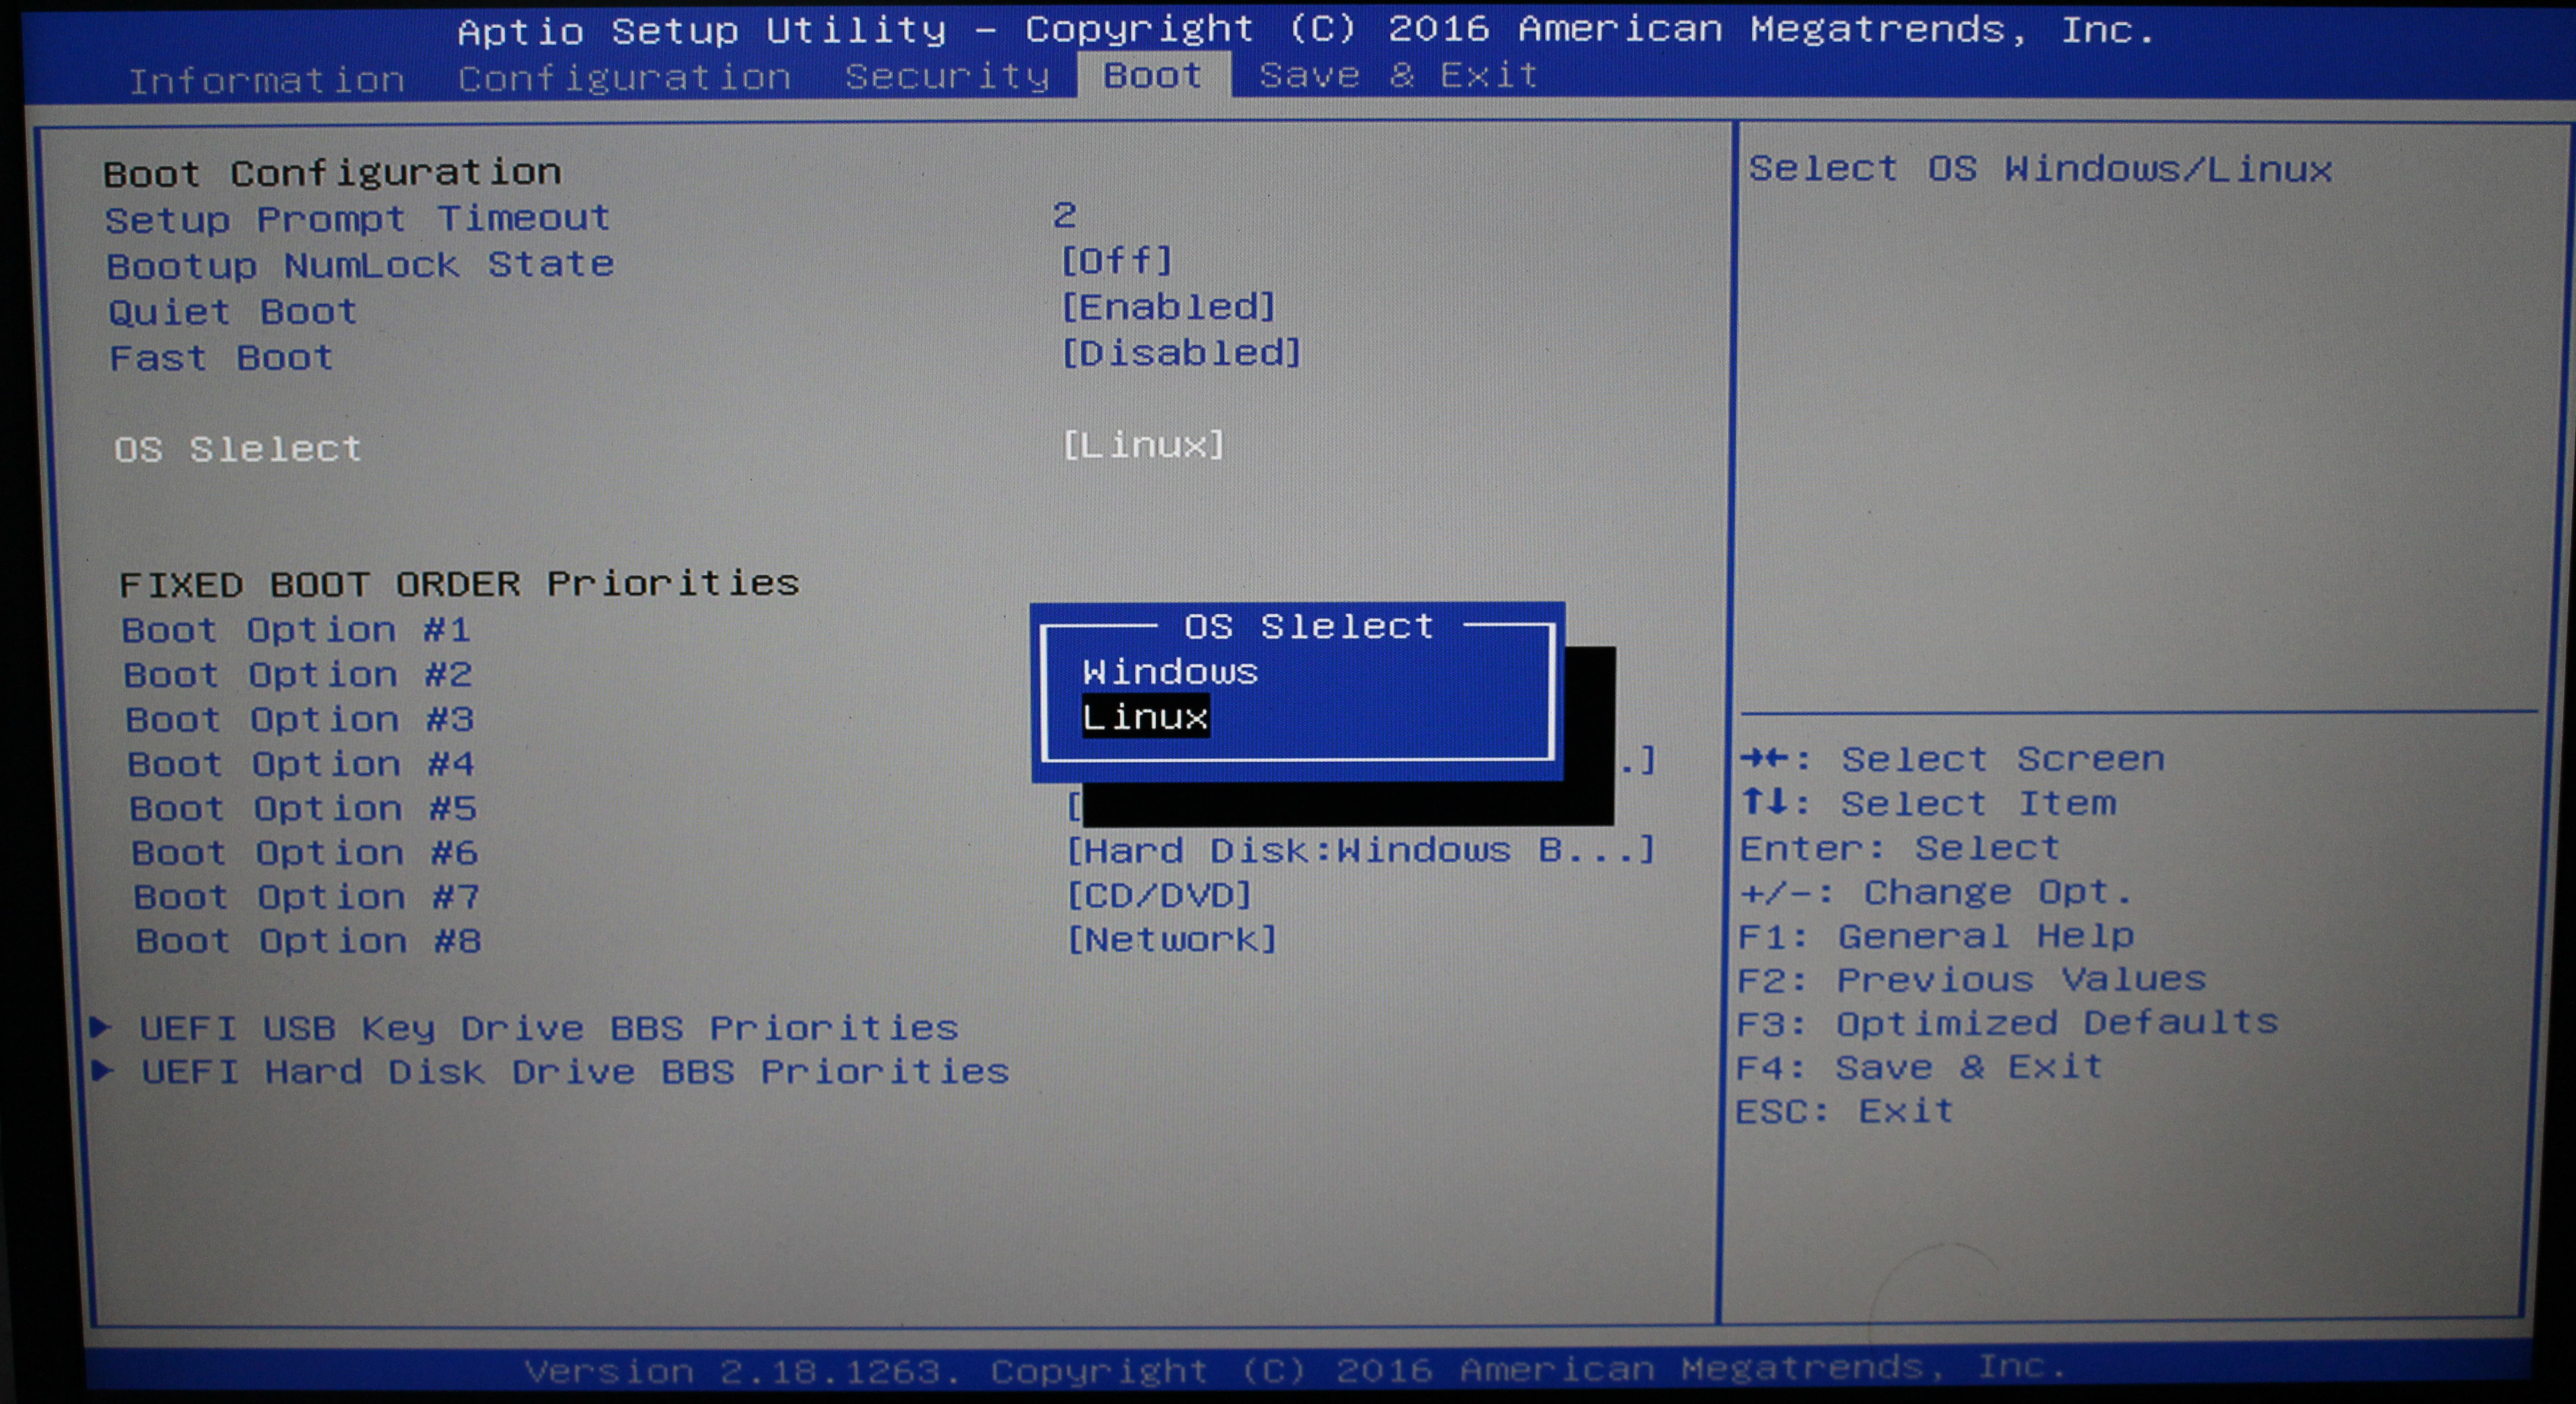
Task: Change Boot Option #8 Network value
Action: click(x=1172, y=939)
